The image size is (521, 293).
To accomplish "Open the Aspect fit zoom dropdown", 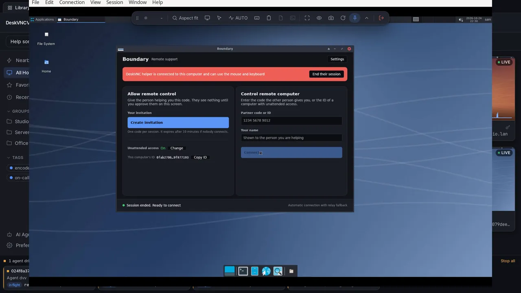I will click(185, 18).
